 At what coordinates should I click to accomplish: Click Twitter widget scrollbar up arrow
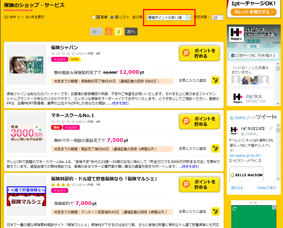[278, 126]
